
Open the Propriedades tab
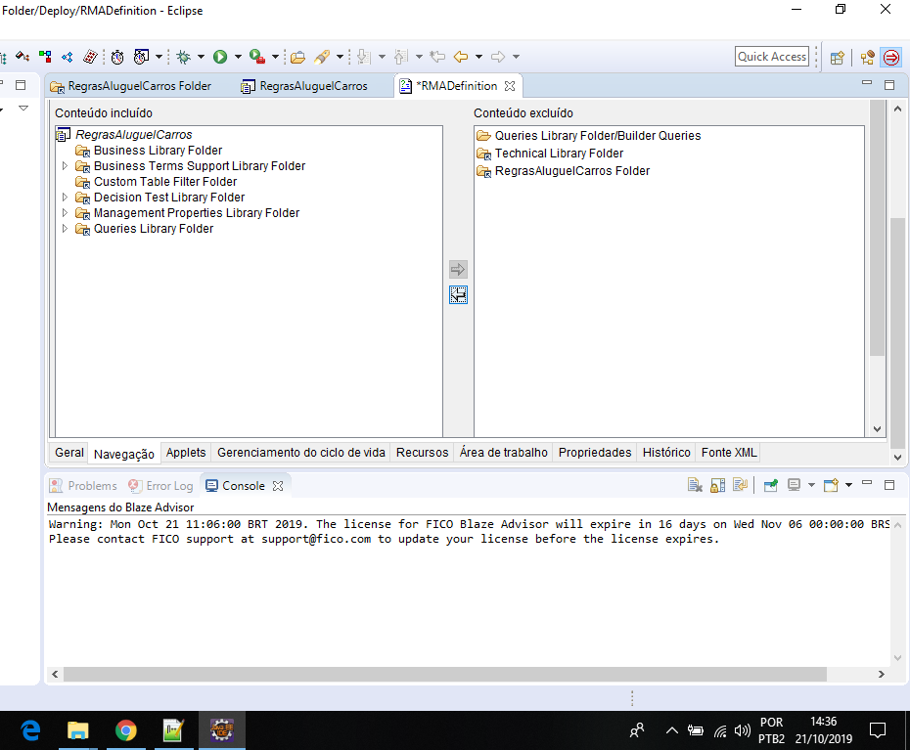coord(595,452)
